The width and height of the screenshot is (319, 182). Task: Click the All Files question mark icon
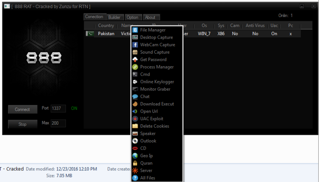pyautogui.click(x=135, y=178)
